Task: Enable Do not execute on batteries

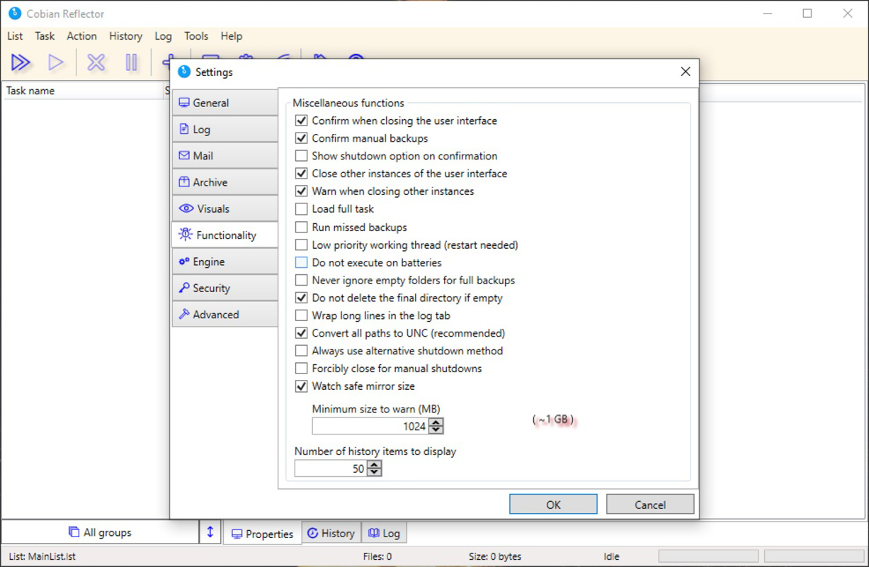Action: click(x=302, y=262)
